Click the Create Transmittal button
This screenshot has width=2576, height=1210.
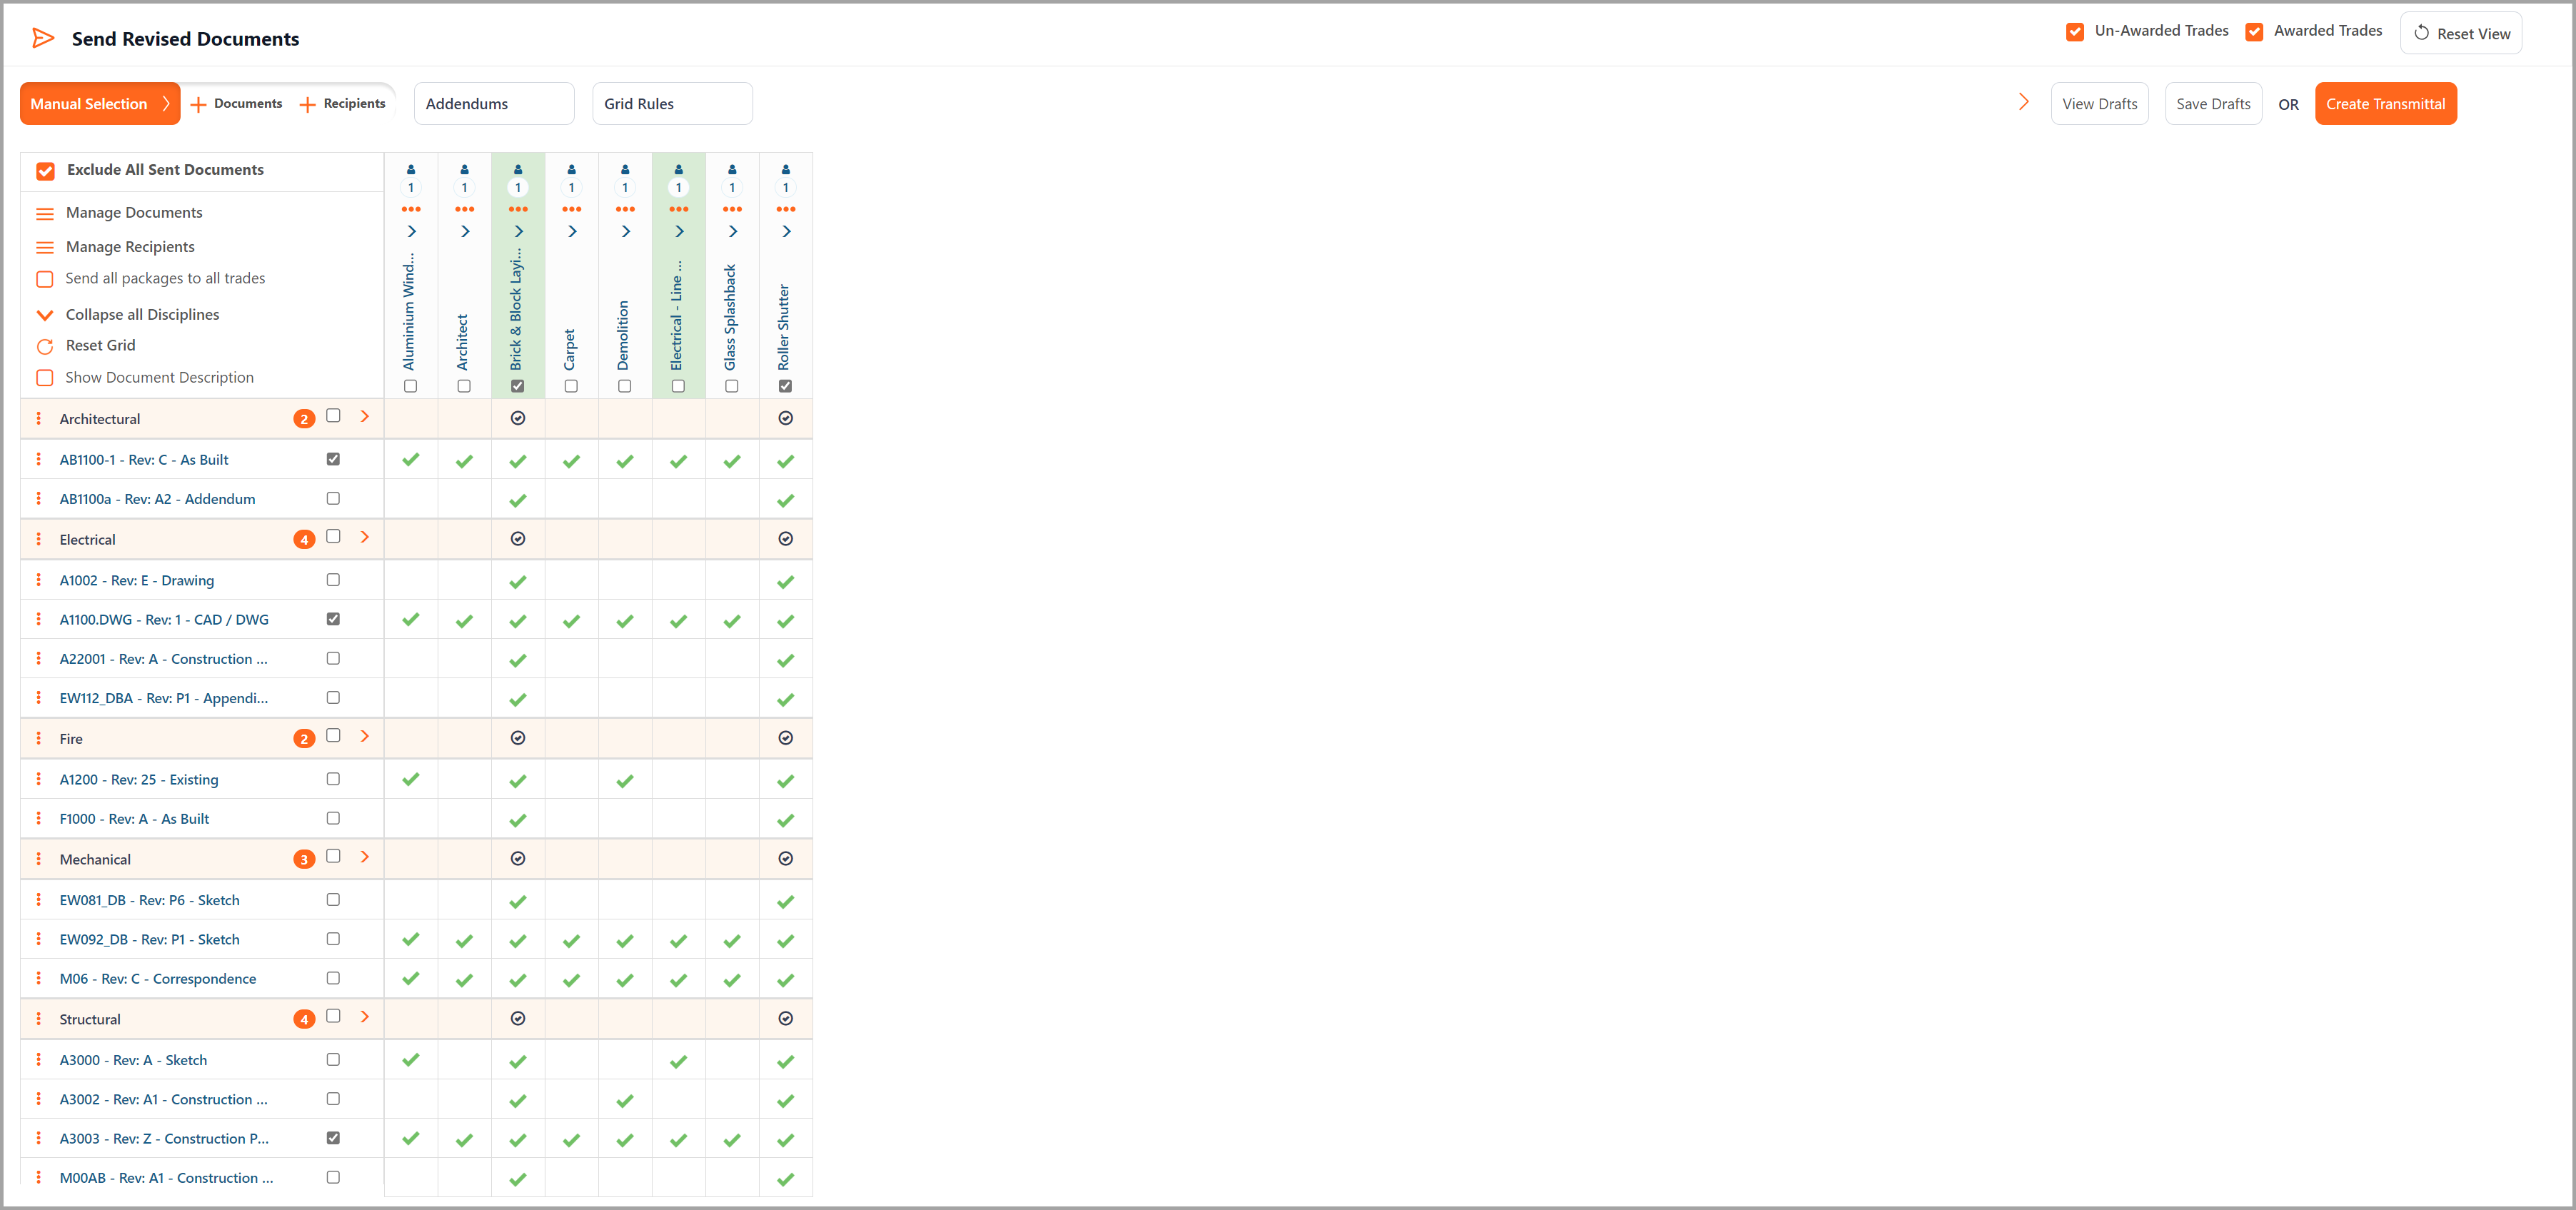point(2385,104)
